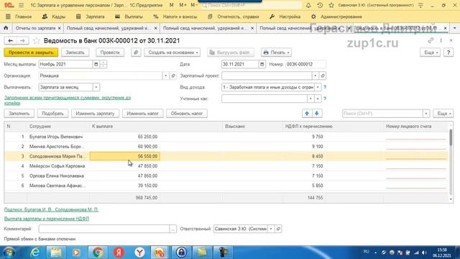Select row Орлова Елена Николаевна
The image size is (460, 259).
pos(226,176)
